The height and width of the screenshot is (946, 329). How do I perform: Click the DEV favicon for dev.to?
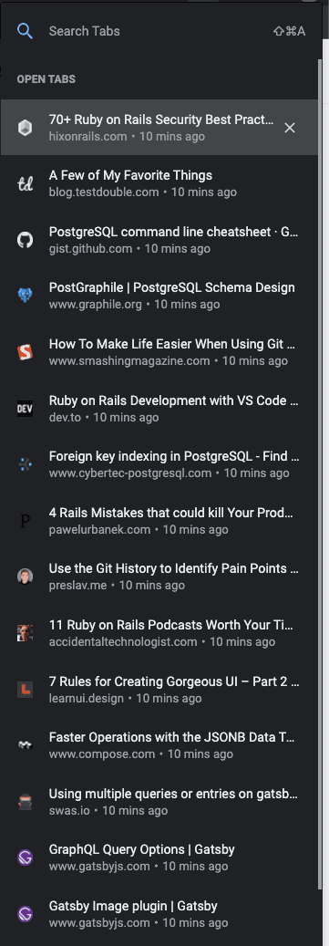click(x=25, y=409)
